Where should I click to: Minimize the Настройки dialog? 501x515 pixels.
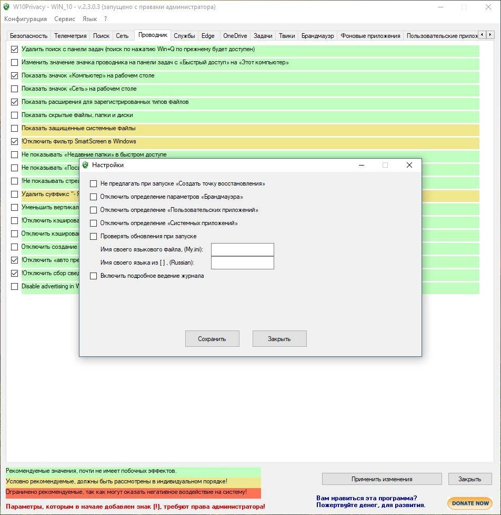(362, 165)
